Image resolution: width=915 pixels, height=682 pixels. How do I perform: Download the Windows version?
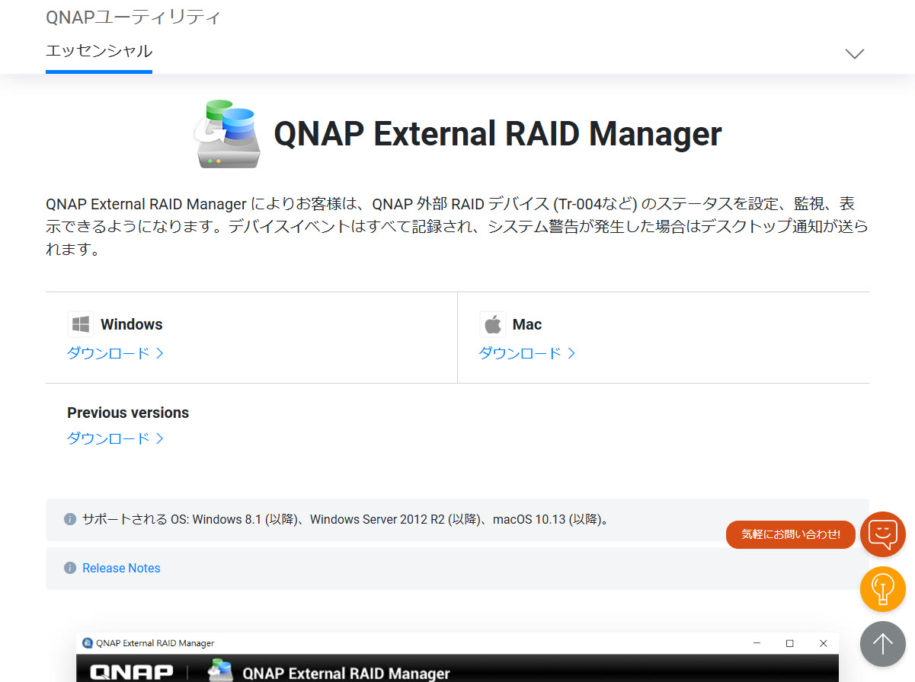116,353
